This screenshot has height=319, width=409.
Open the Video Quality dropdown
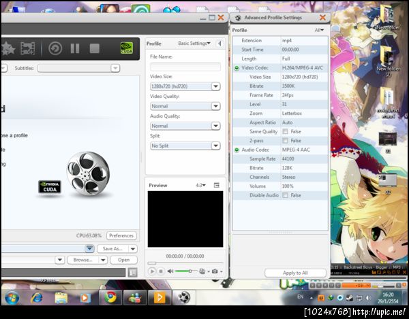pos(215,106)
